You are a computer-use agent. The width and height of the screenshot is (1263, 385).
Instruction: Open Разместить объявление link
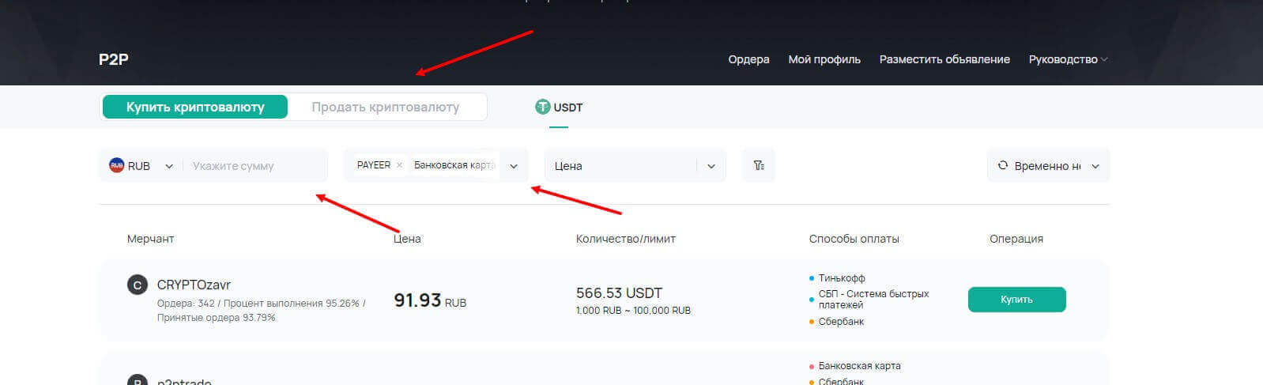[944, 59]
